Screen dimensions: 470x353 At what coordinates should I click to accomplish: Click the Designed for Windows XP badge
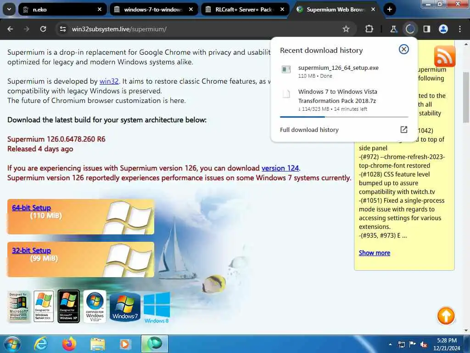coord(69,306)
